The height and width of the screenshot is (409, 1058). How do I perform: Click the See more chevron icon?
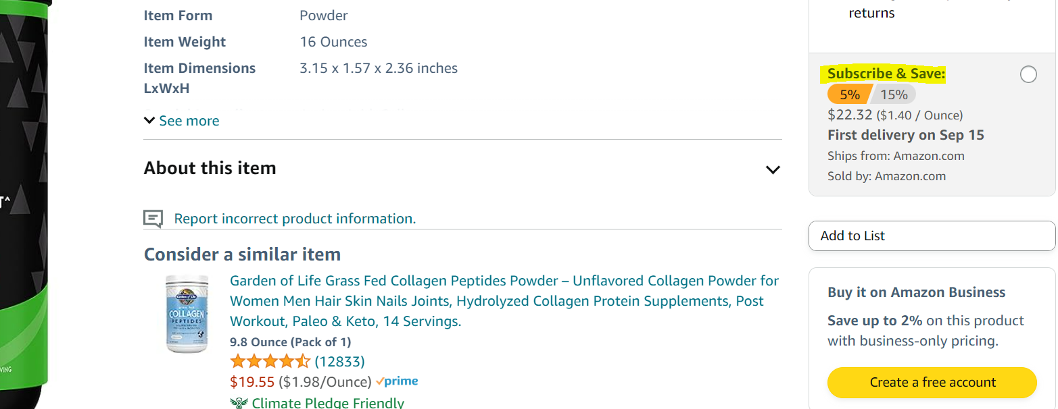click(x=149, y=120)
